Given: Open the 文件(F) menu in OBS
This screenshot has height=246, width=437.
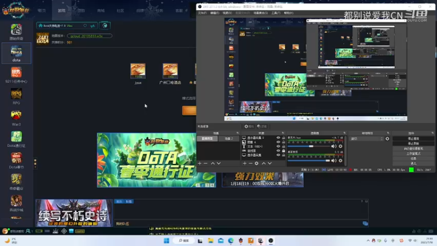Looking at the screenshot, I should coord(202,13).
